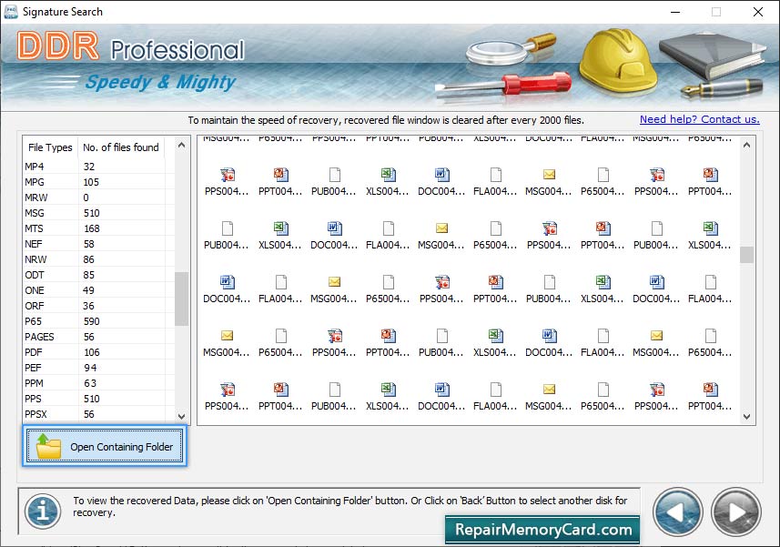Go back with the left arrow button

(677, 512)
